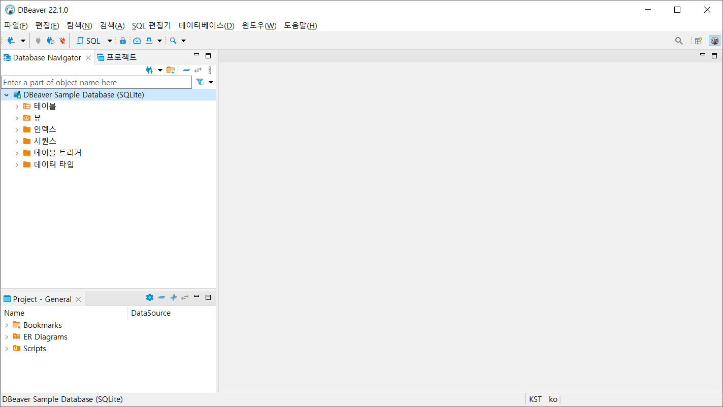Expand the 데이터 타입 folder
Image resolution: width=723 pixels, height=407 pixels.
(x=17, y=165)
